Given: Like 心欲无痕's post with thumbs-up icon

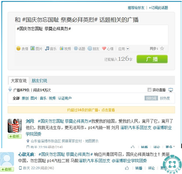Looking at the screenshot, I should [x=127, y=168].
